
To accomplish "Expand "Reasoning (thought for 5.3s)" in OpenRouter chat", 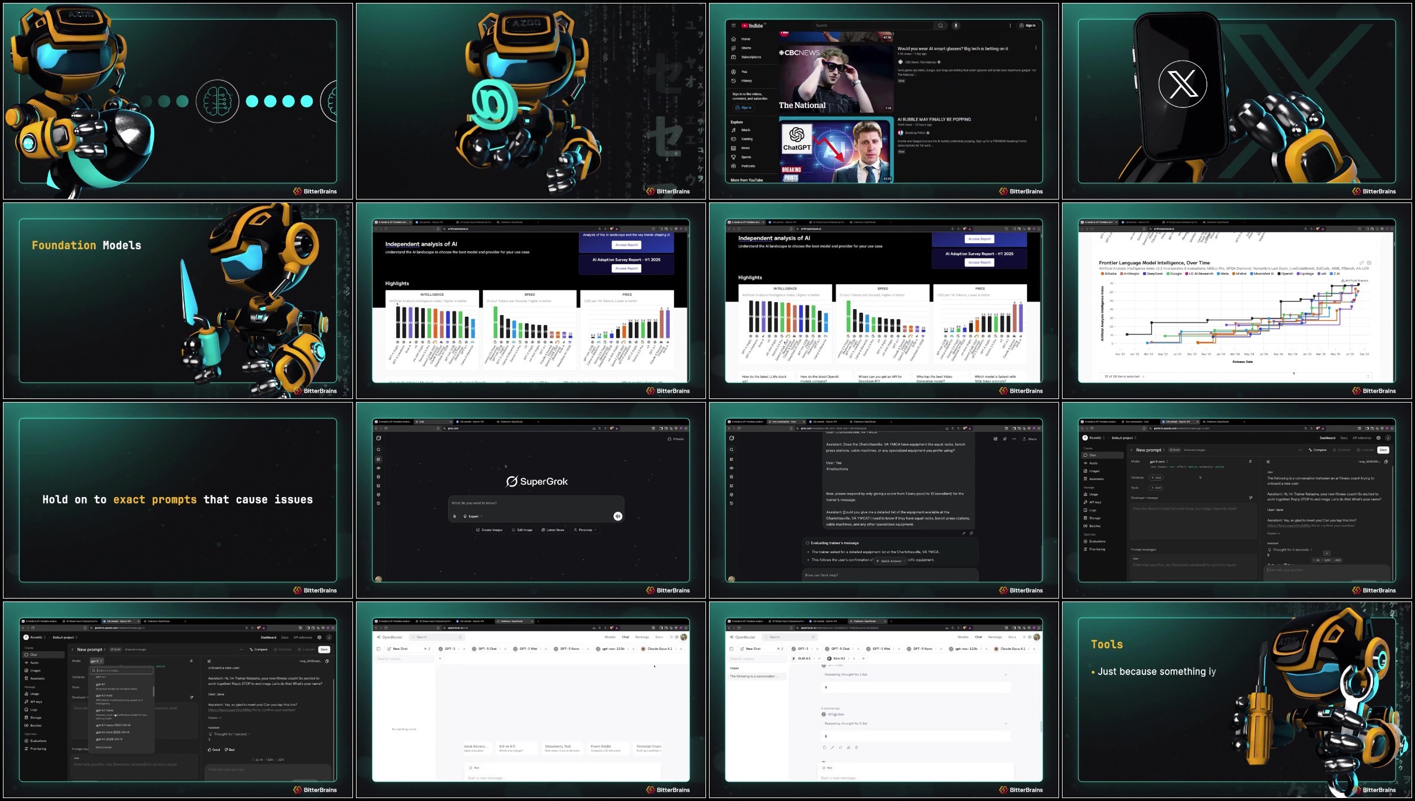I will [915, 723].
